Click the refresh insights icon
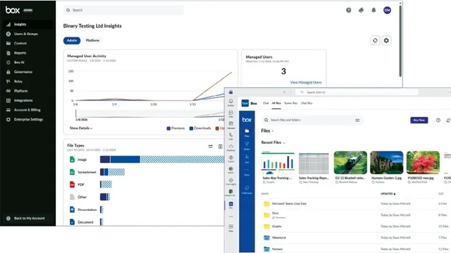This screenshot has width=451, height=253. (375, 40)
